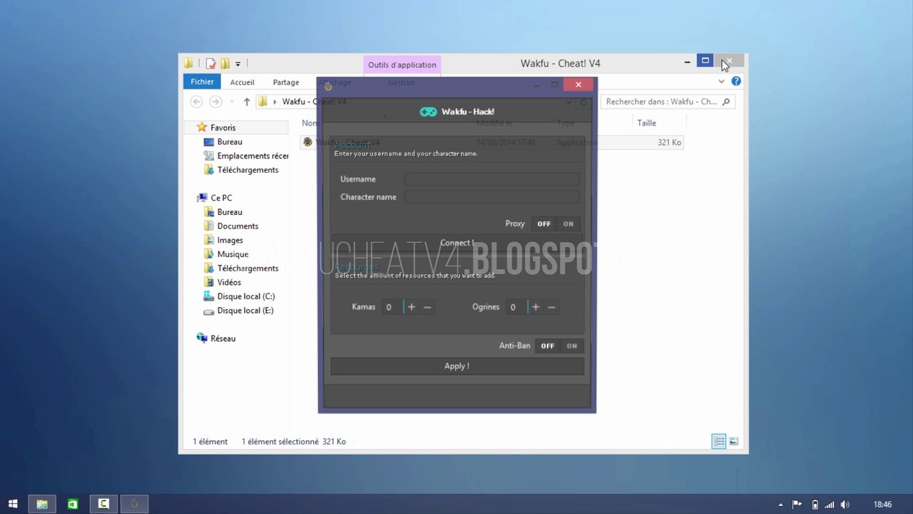Click the Properties quick access icon
This screenshot has width=913, height=514.
(x=210, y=64)
